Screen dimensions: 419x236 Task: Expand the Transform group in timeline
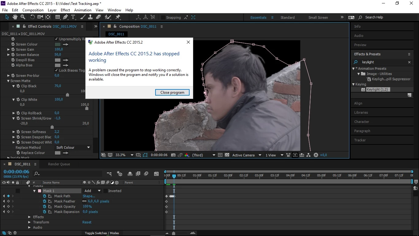pos(29,222)
